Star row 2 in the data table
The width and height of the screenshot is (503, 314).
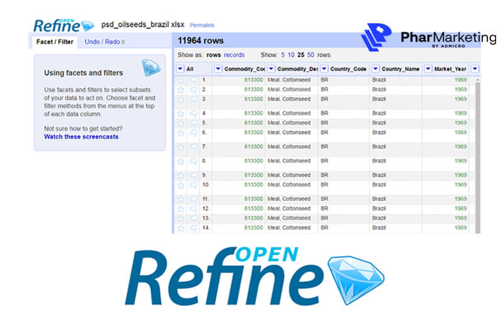(180, 90)
